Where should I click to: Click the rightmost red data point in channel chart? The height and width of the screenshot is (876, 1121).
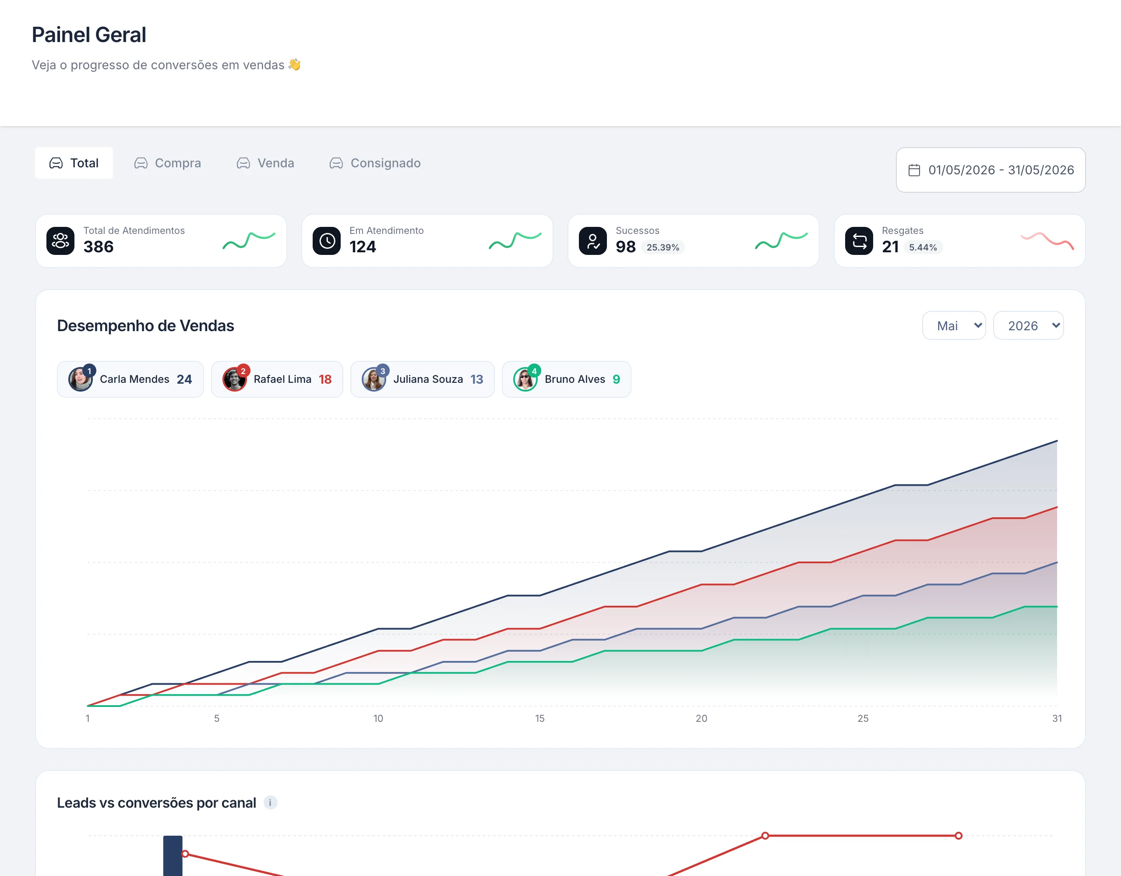[958, 836]
